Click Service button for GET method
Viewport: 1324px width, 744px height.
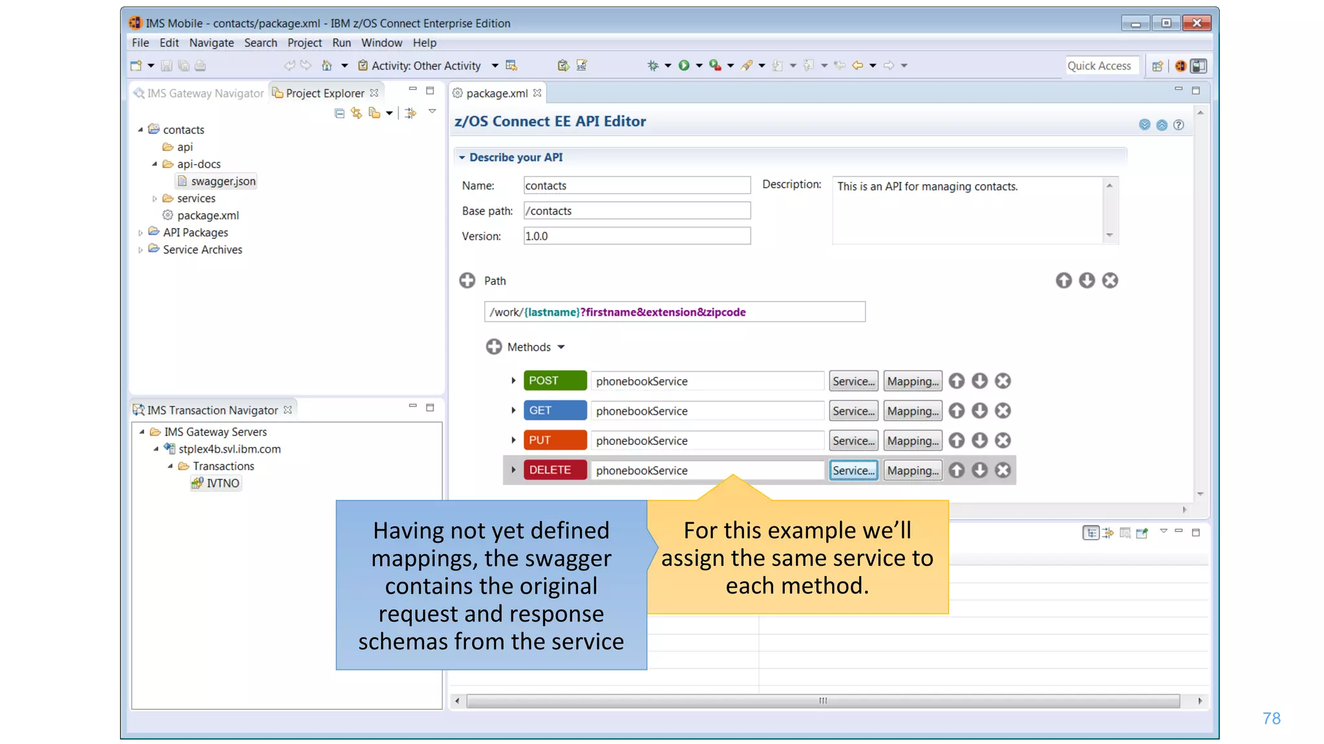pos(853,411)
